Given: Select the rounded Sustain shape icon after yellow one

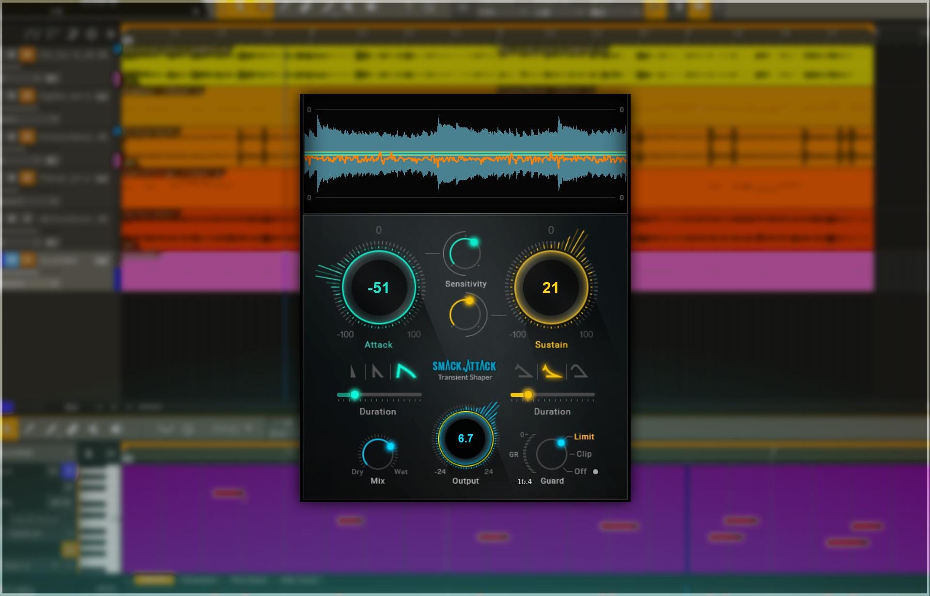Looking at the screenshot, I should coord(579,372).
